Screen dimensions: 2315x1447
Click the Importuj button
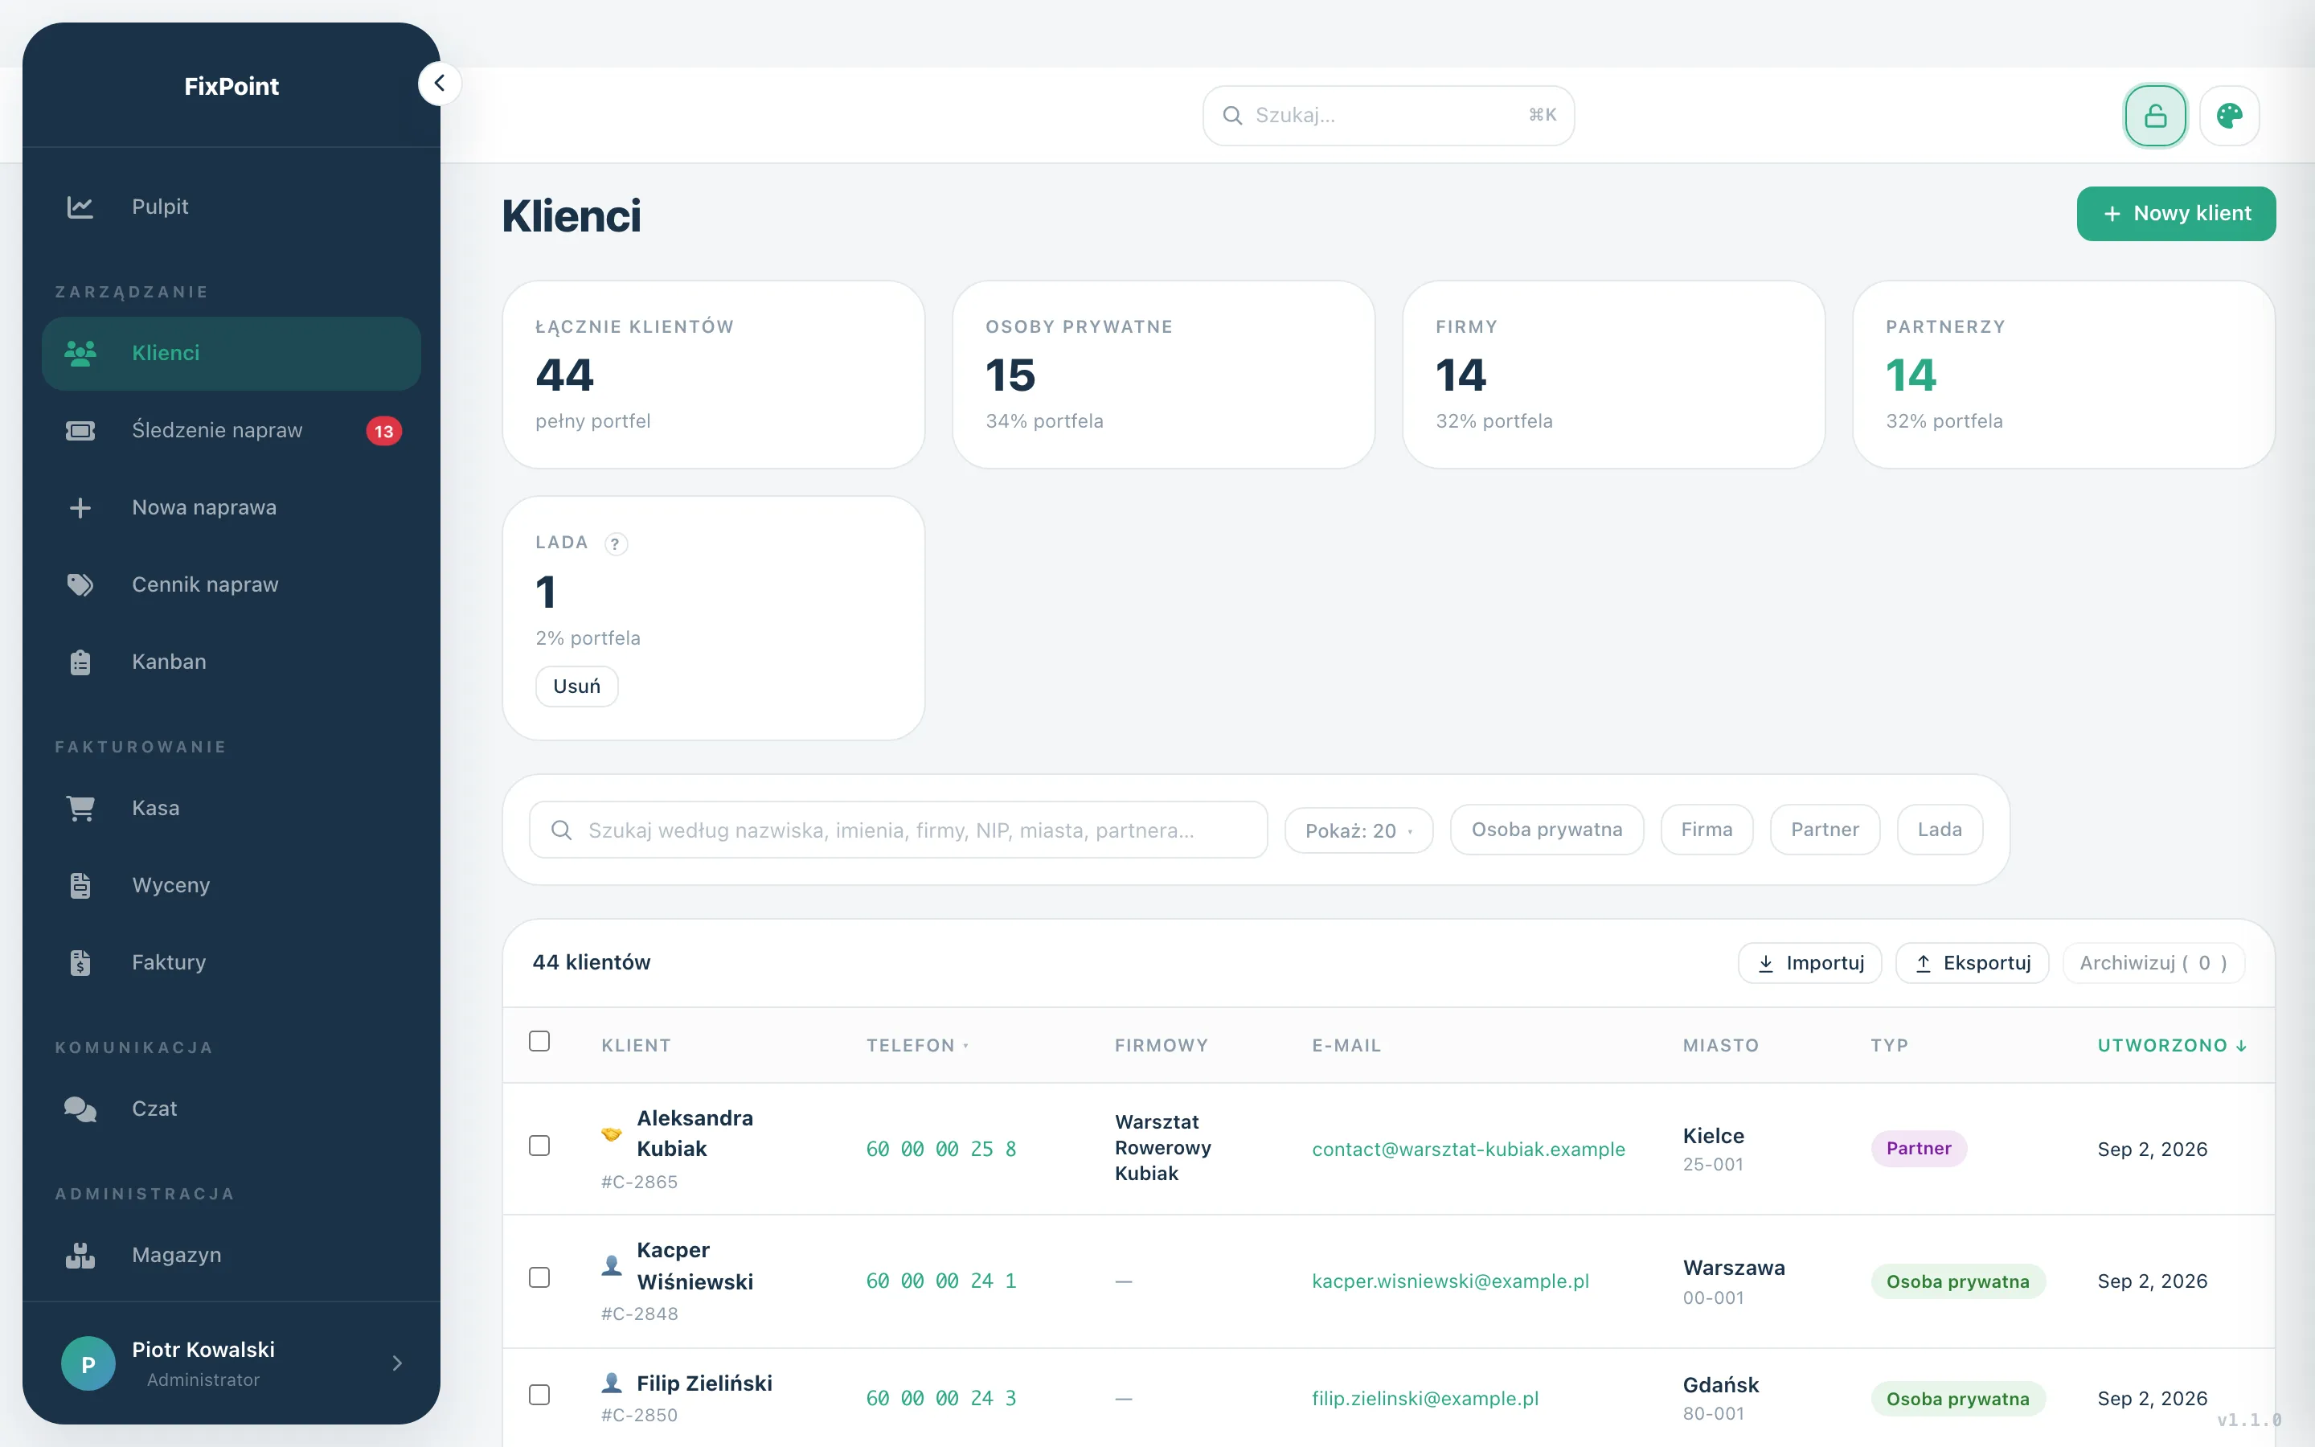tap(1810, 963)
